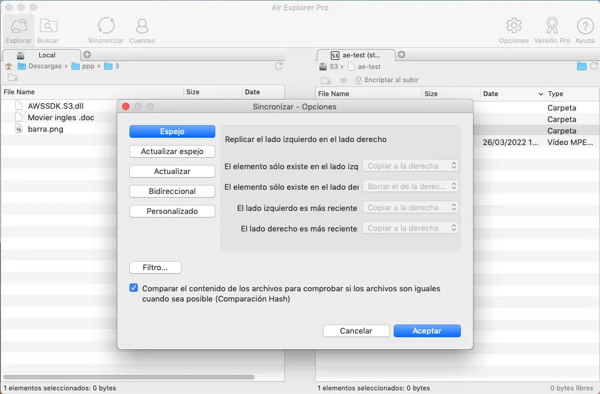The image size is (600, 394).
Task: Select folder 3 in left breadcrumb
Action: 112,66
